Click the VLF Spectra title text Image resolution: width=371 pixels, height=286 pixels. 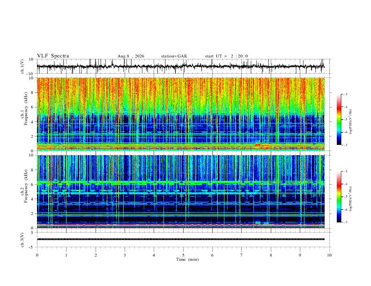53,56
